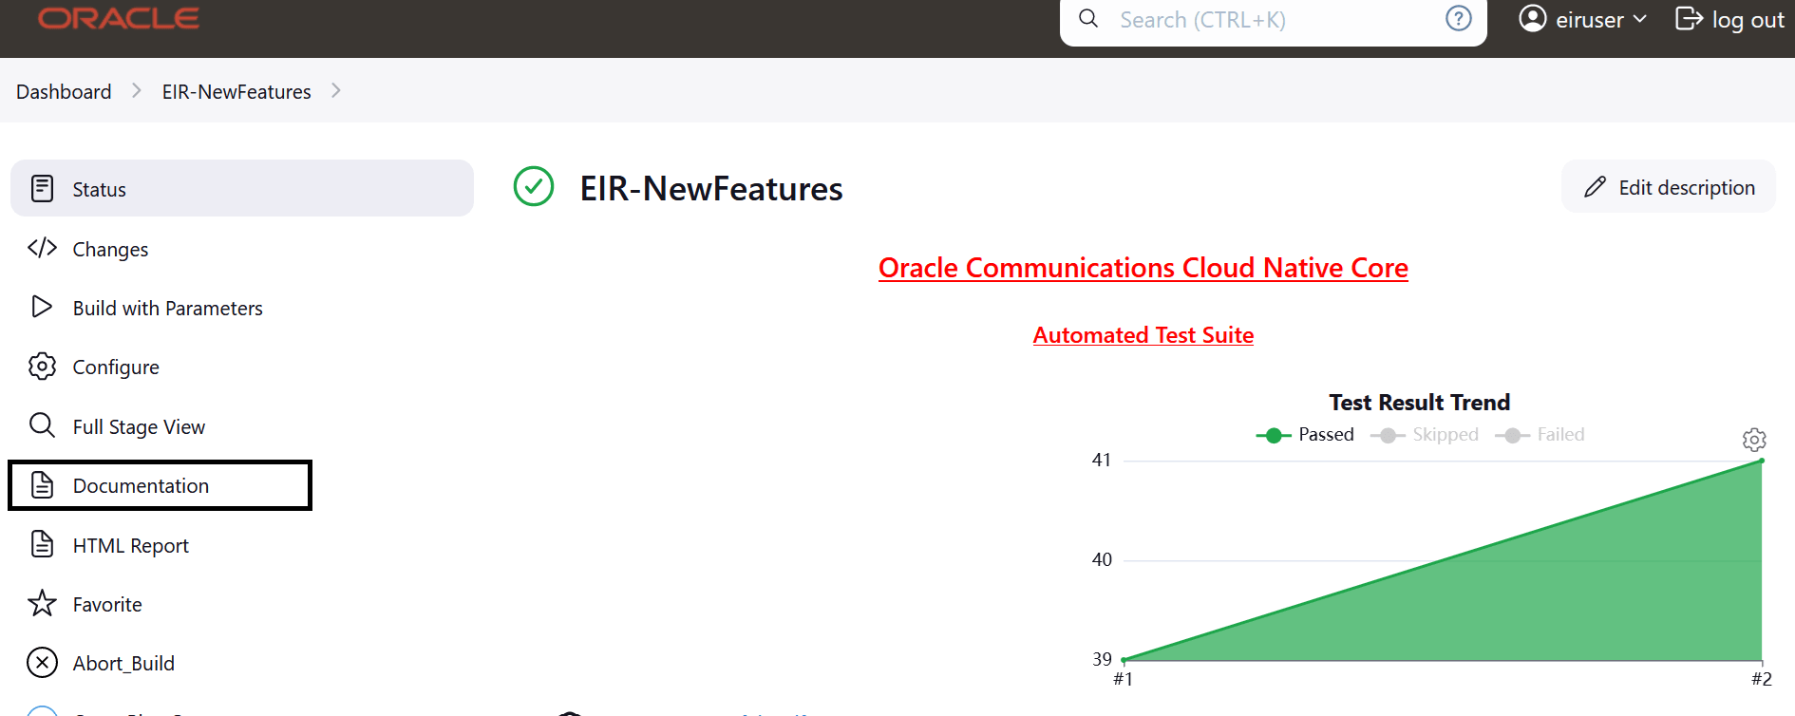The height and width of the screenshot is (716, 1795).
Task: Click the Abort_Build circled X icon
Action: click(x=42, y=662)
